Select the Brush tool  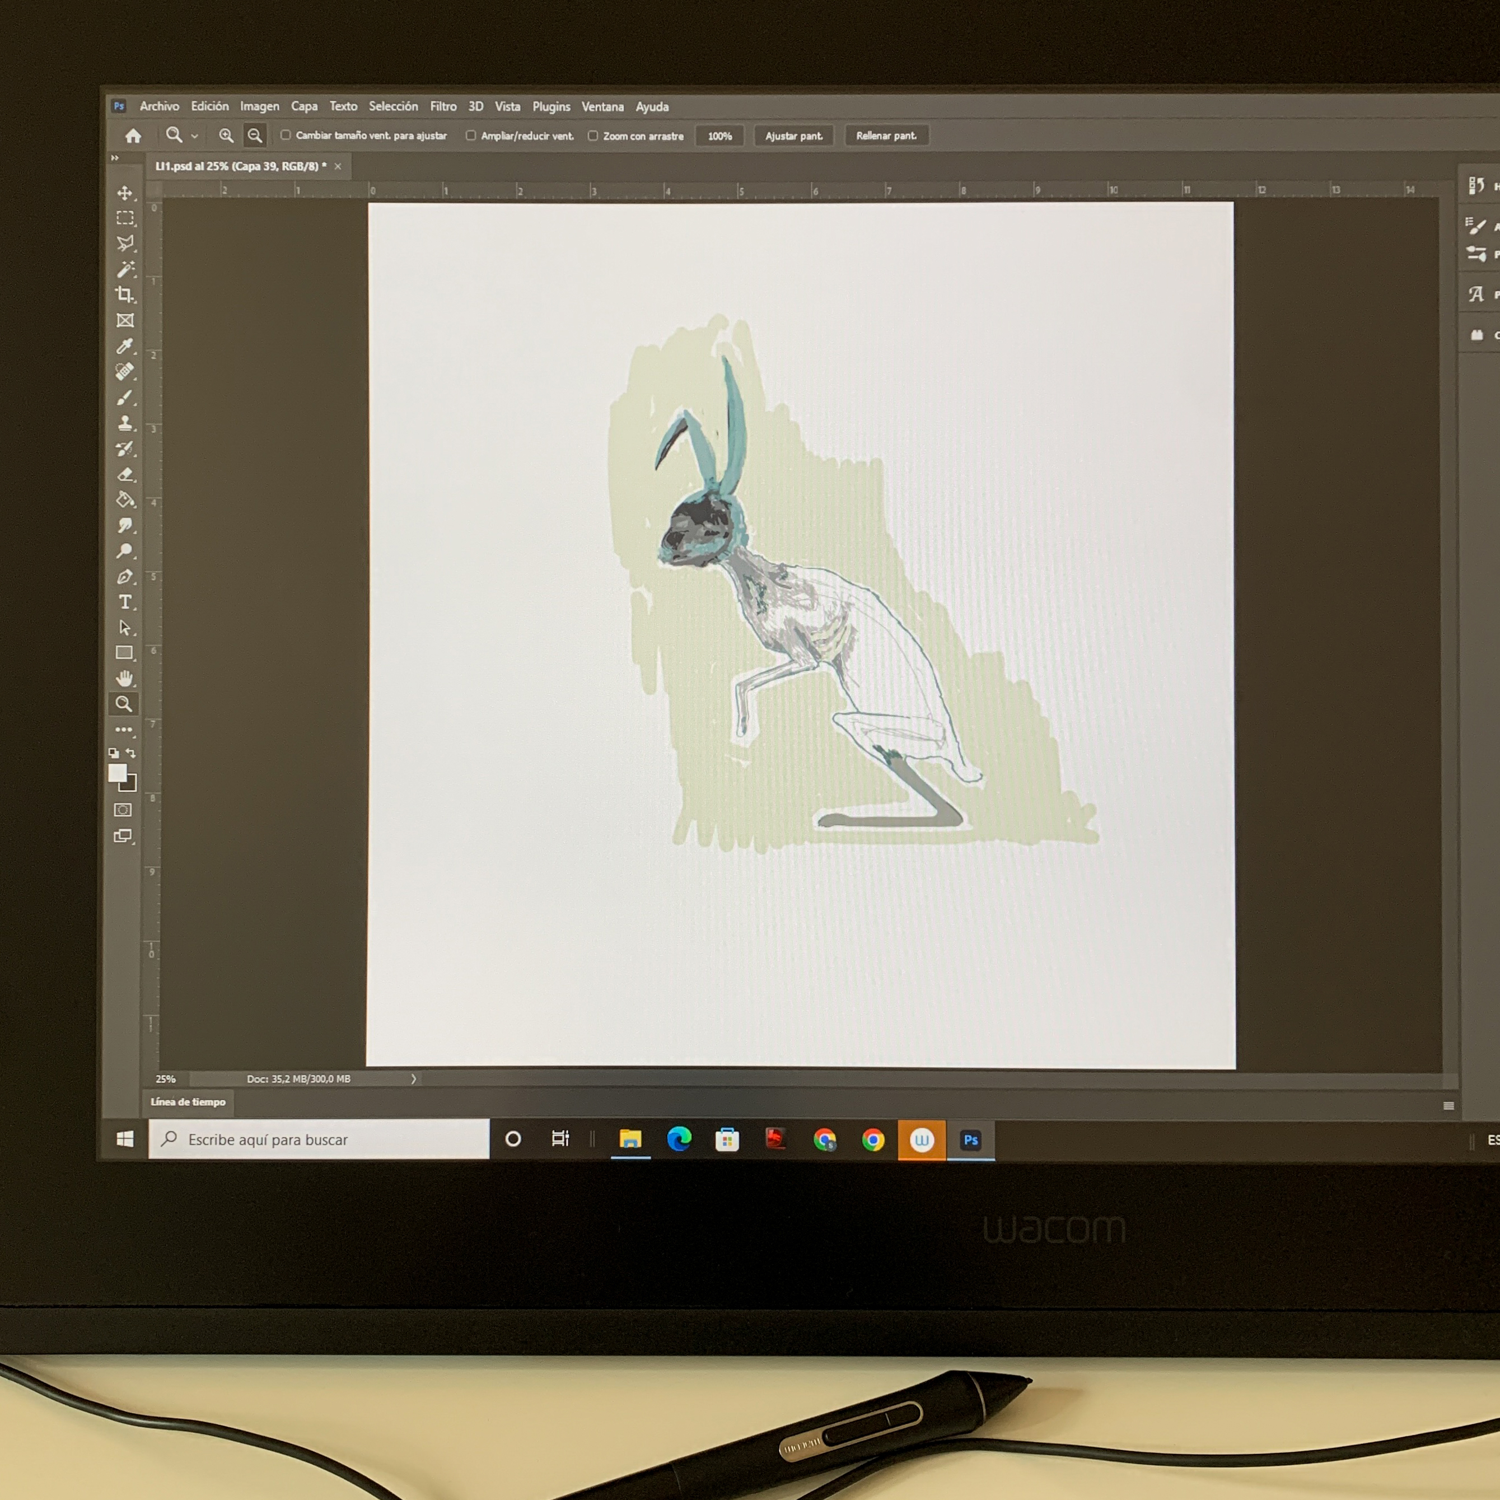(124, 398)
